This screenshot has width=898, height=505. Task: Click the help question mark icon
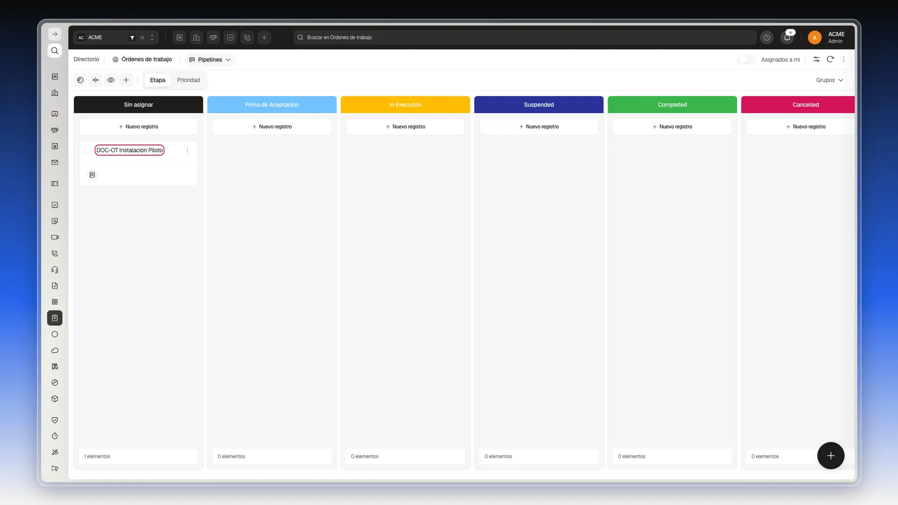coord(767,37)
